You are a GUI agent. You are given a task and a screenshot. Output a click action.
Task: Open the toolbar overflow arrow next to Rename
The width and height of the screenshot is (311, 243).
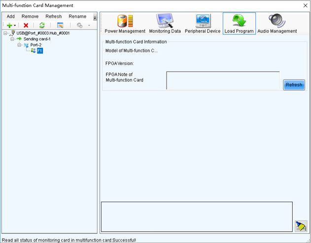[x=95, y=18]
